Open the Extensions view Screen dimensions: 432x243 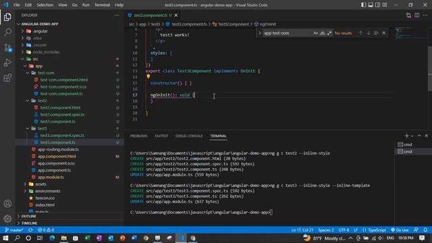point(7,78)
